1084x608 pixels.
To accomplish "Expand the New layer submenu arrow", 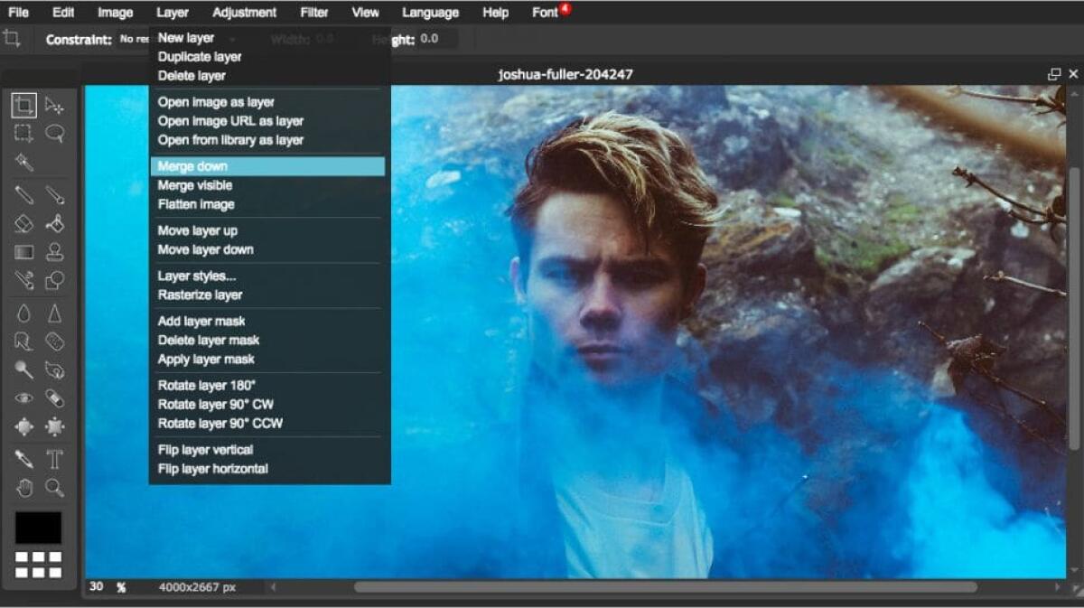I will 231,38.
